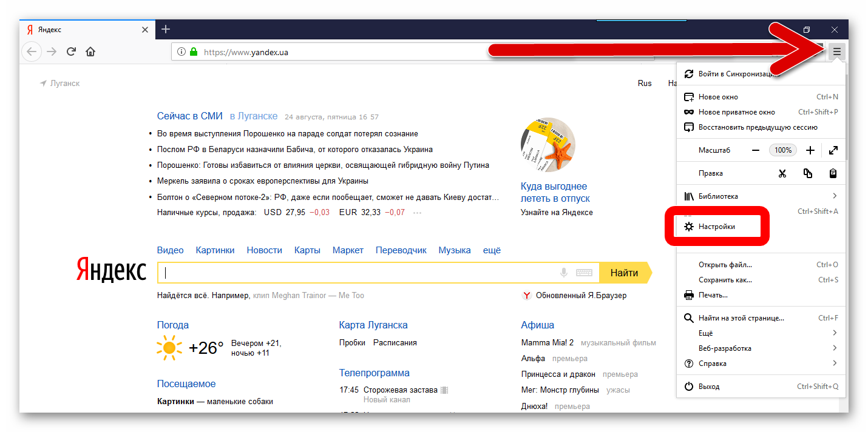Switch news to в Луганске

[254, 116]
